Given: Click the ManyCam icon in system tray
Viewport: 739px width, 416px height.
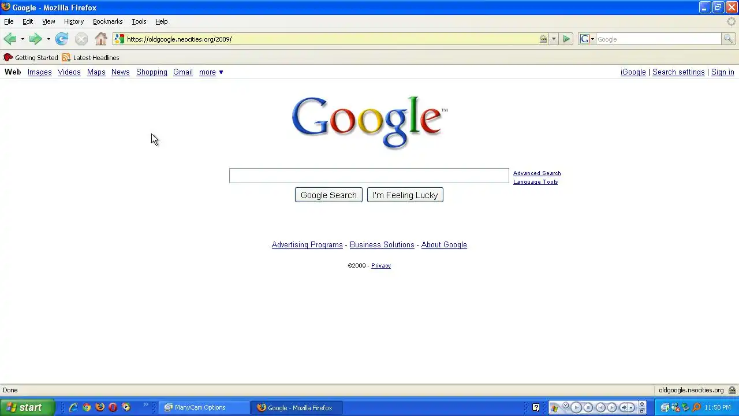Looking at the screenshot, I should (x=665, y=407).
